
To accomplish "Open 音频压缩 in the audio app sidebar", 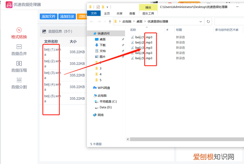I will 19,67.
